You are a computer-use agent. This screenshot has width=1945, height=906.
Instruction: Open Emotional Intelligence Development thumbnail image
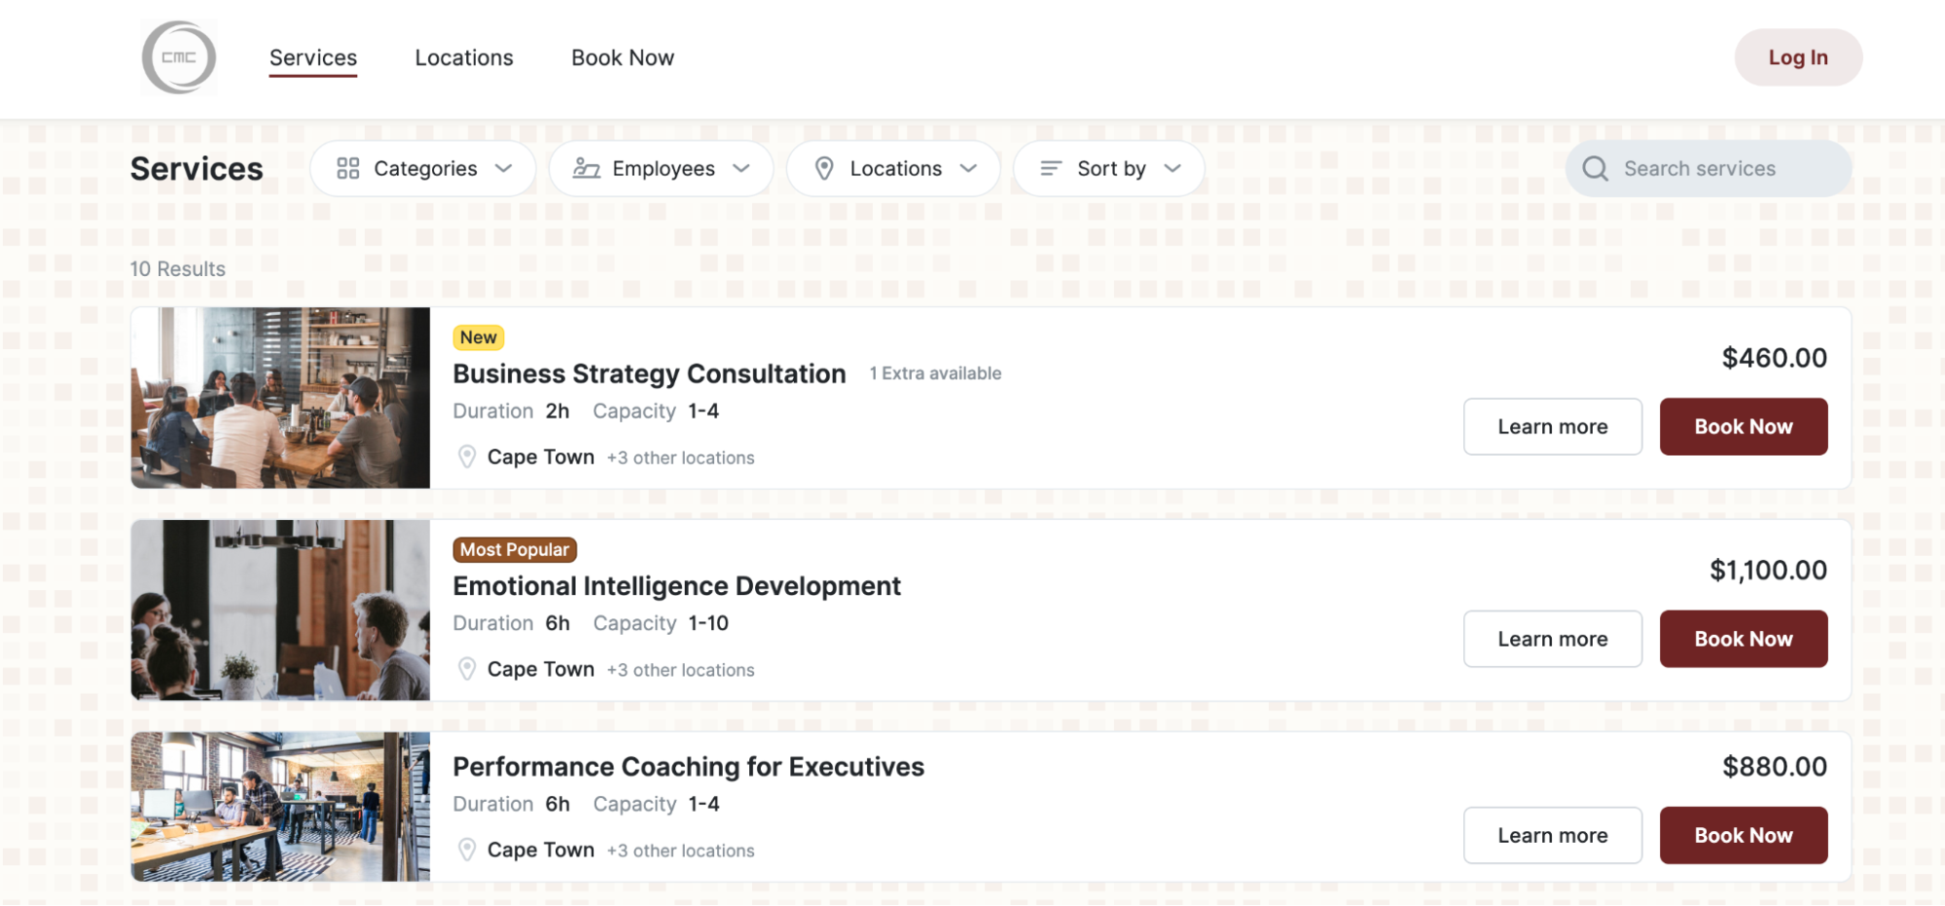pos(281,610)
